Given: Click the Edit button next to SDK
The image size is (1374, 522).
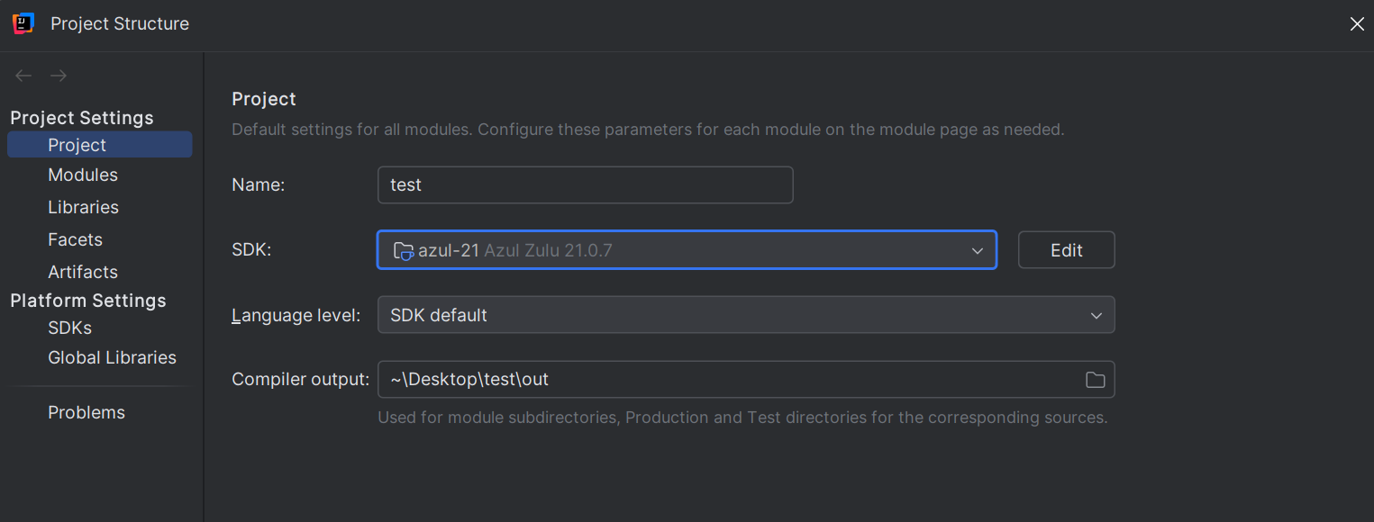Looking at the screenshot, I should pyautogui.click(x=1066, y=249).
